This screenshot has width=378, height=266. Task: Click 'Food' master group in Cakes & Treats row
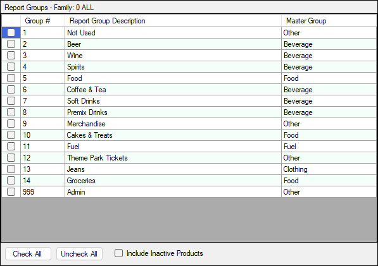coord(329,135)
